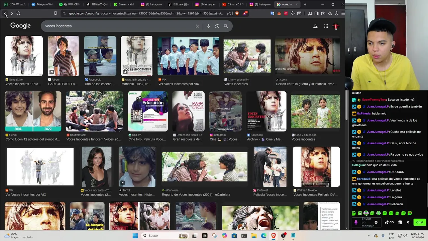
Task: Open the emoji picker in chat input
Action: click(376, 222)
